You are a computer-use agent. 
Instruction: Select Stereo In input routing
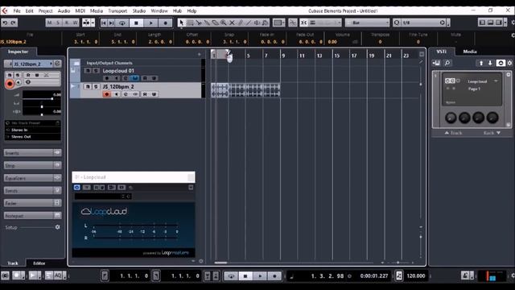tap(32, 130)
